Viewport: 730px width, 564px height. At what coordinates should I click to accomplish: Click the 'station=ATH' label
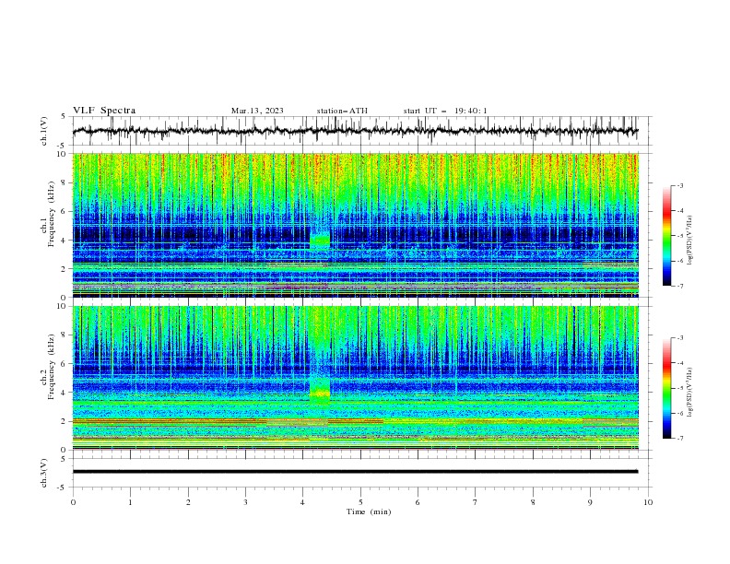click(x=342, y=111)
